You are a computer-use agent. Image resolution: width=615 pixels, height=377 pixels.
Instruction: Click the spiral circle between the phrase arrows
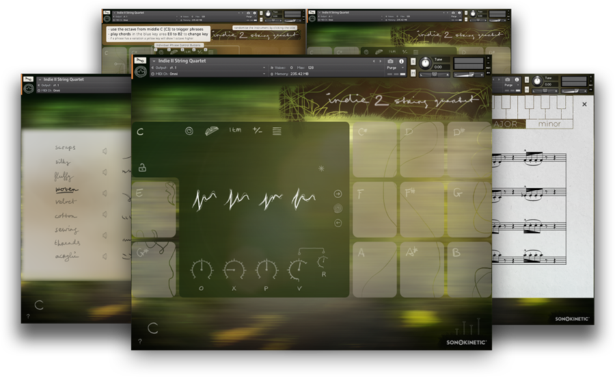338,209
